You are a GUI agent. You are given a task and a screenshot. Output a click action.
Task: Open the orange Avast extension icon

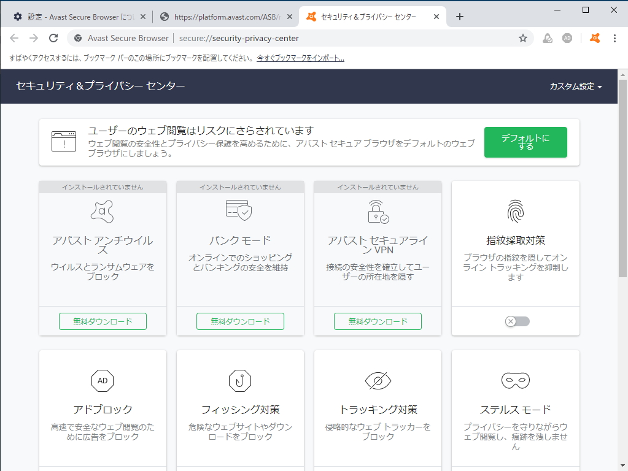click(x=594, y=38)
